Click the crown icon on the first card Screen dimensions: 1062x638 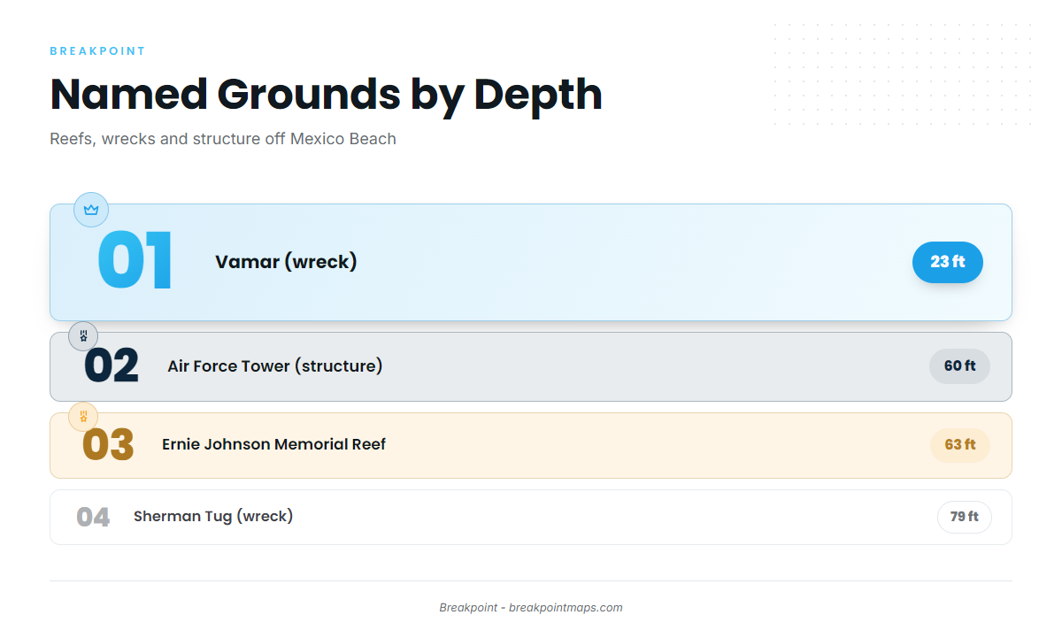point(91,210)
